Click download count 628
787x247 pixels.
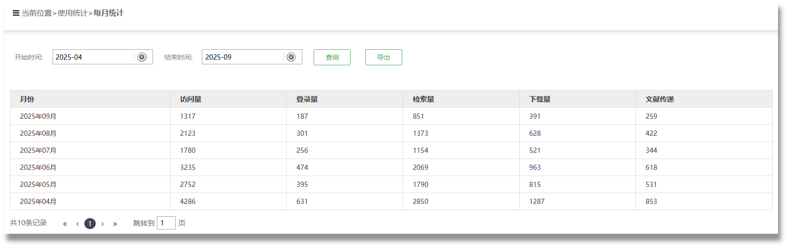[x=535, y=133]
